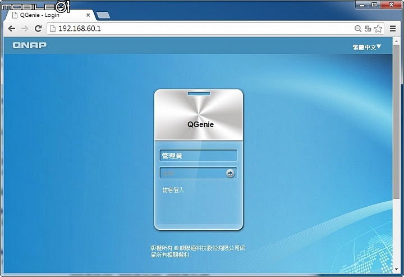
Task: Close the QGenie - Login tab
Action: coord(88,15)
